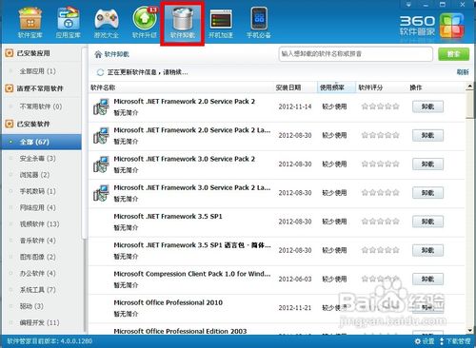The height and width of the screenshot is (348, 476).
Task: Click version text 4.0.0.1280 in status bar
Action: click(x=76, y=341)
